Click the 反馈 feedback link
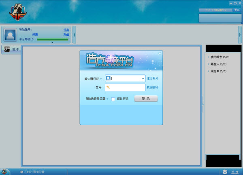 coord(235,172)
